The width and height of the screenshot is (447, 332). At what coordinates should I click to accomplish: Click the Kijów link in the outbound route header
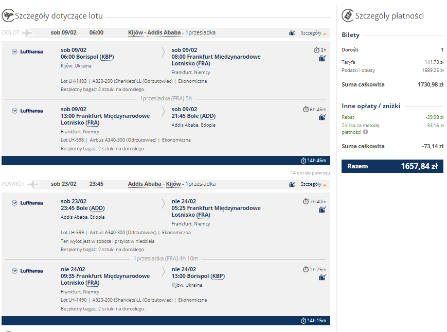[x=135, y=33]
